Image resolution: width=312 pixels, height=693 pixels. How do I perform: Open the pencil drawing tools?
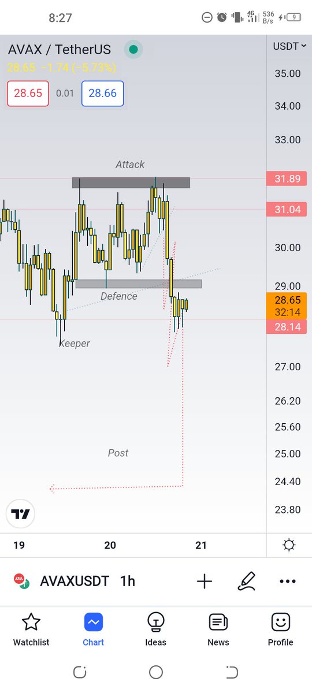tap(247, 581)
